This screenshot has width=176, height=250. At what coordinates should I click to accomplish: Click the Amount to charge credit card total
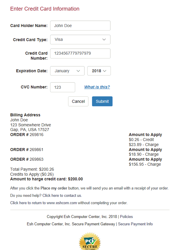[x=47, y=179]
